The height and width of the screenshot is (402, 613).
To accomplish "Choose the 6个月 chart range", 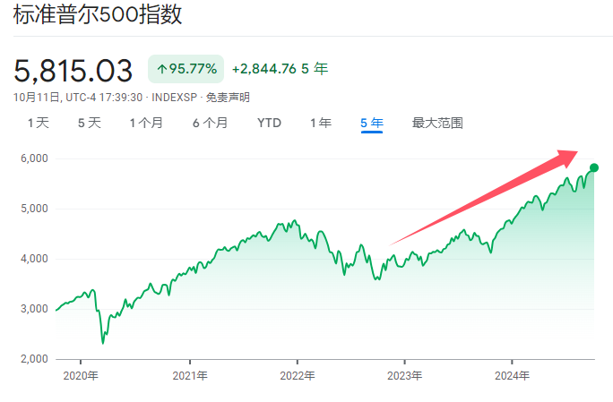I will (x=210, y=123).
